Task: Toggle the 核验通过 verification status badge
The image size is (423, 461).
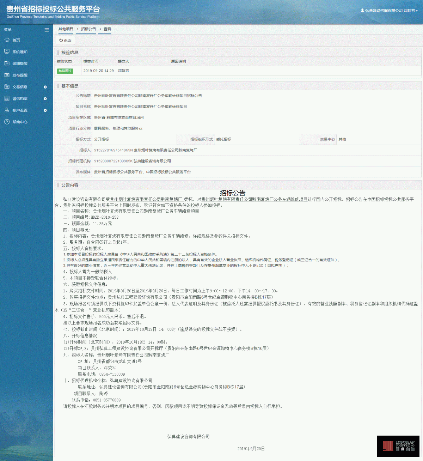Action: click(x=65, y=71)
